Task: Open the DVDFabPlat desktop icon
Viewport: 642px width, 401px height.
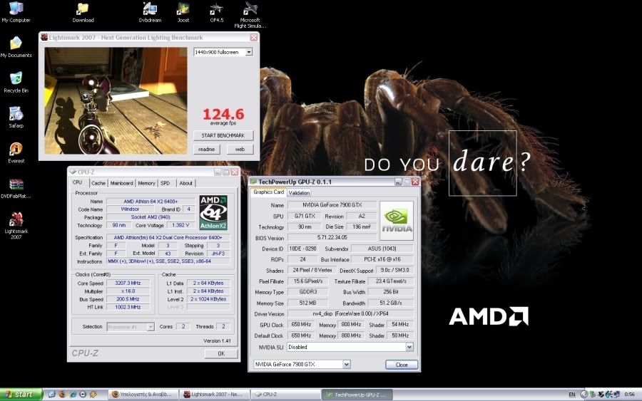Action: coord(16,188)
